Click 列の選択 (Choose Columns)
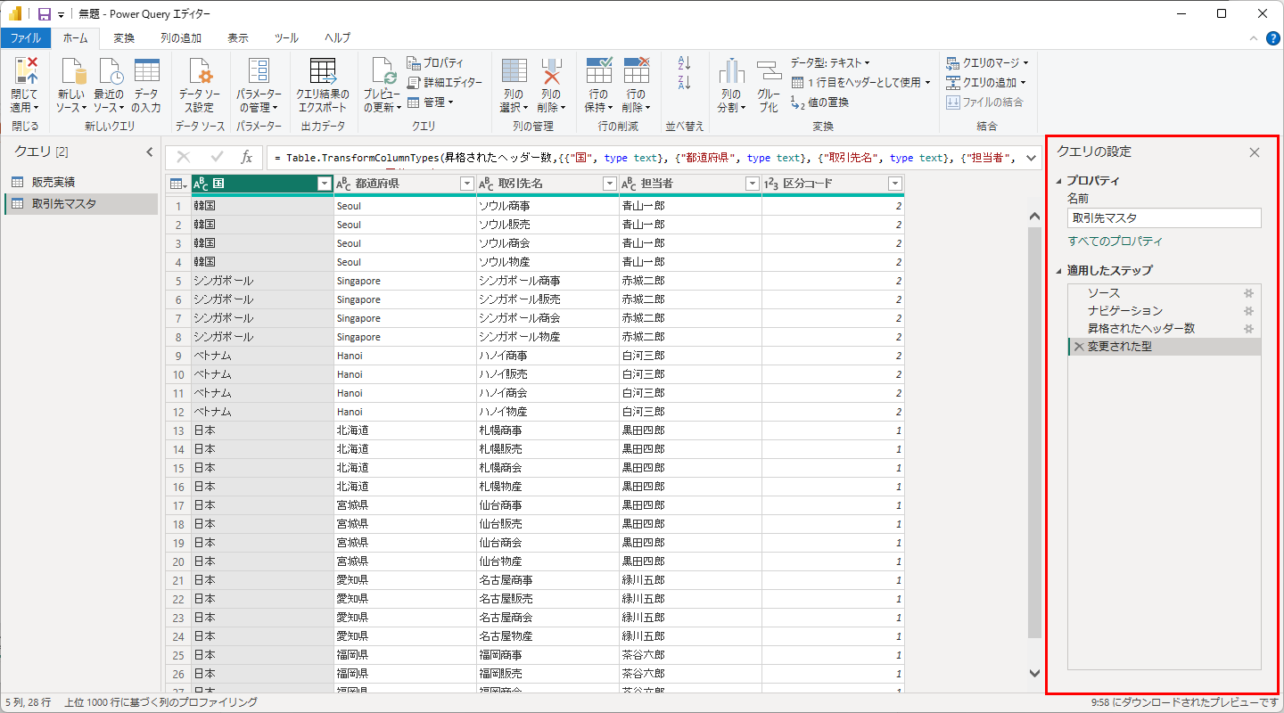Screen dimensions: 1284x713 (513, 85)
